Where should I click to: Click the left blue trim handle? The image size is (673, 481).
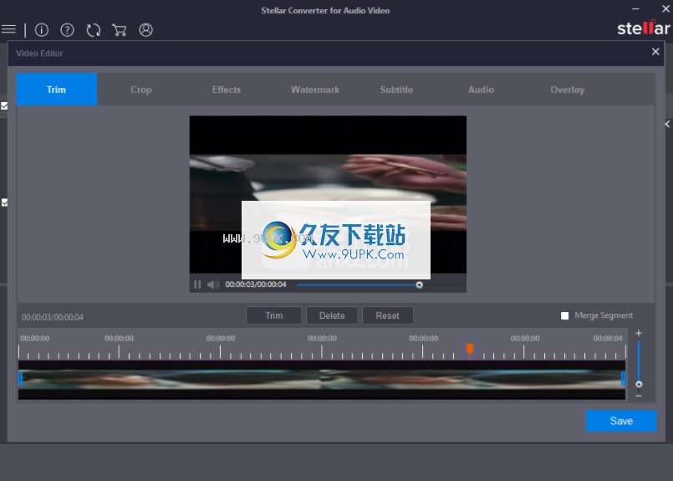(x=20, y=378)
